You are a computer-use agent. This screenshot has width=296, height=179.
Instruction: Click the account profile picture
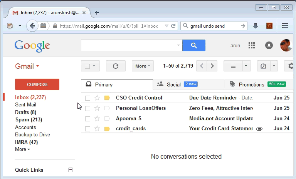tap(286, 45)
